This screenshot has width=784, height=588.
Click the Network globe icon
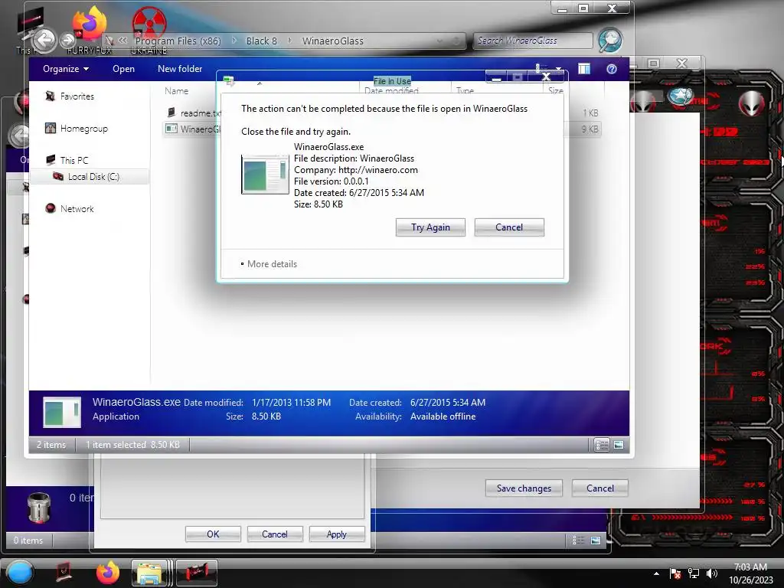[x=50, y=208]
